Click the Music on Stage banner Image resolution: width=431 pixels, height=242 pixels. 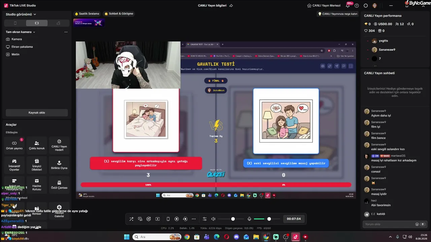89,23
